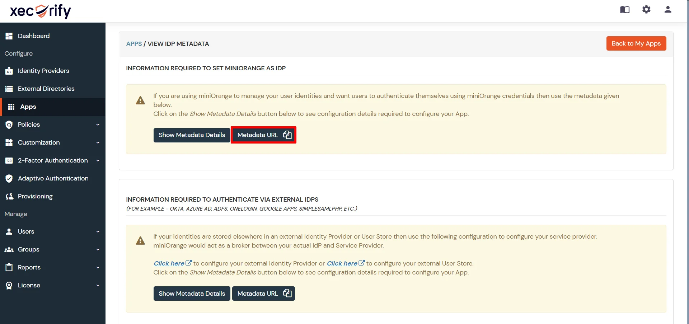Click the Configure section label in sidebar
The height and width of the screenshot is (324, 689).
coord(19,53)
